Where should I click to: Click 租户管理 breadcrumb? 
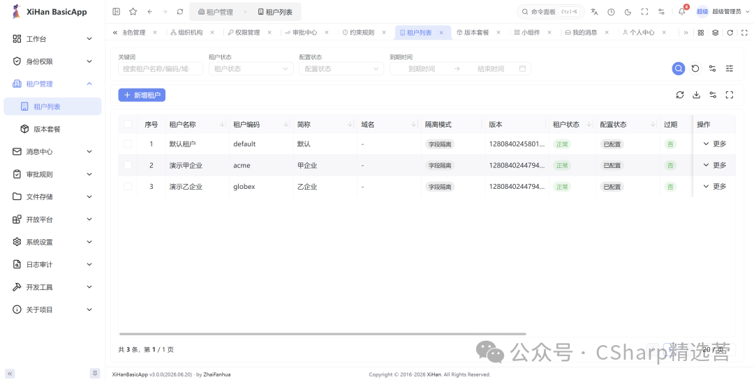pos(216,12)
